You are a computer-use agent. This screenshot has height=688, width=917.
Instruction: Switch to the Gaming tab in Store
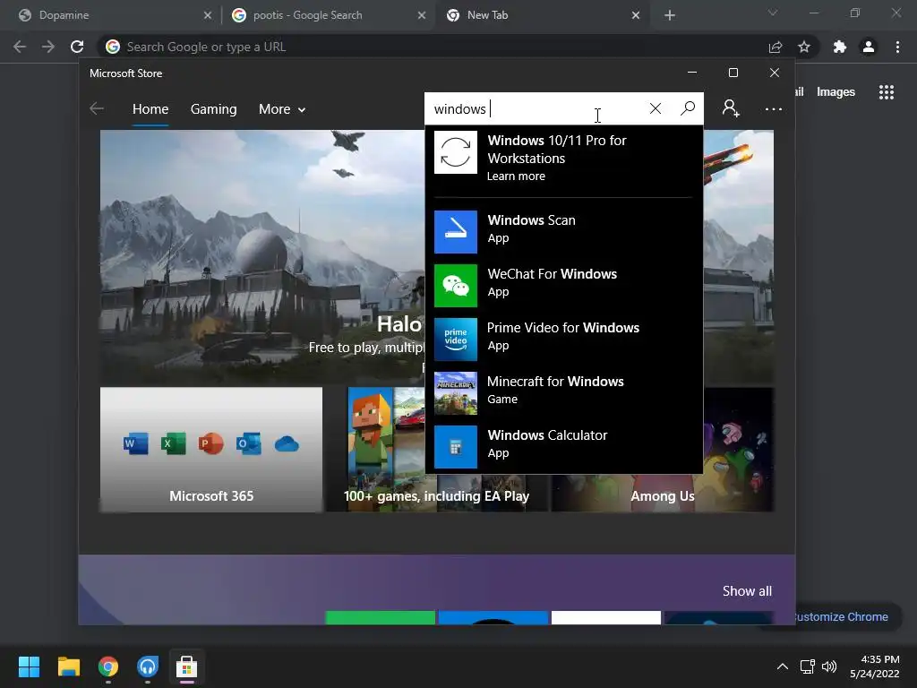(213, 109)
